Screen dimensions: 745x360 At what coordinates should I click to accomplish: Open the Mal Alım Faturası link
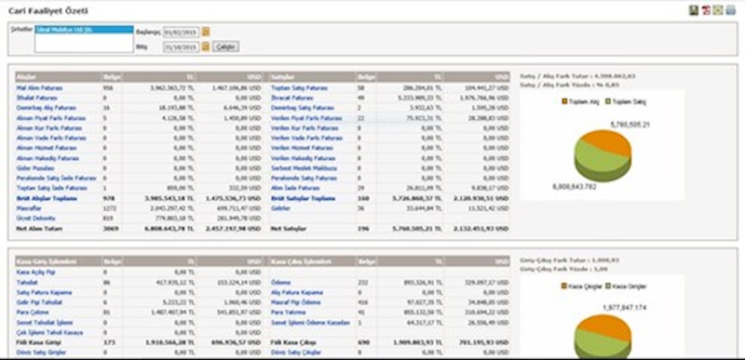[x=39, y=88]
